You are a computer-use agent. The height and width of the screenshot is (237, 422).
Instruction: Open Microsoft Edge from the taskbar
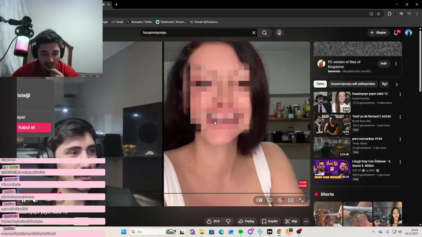click(221, 232)
